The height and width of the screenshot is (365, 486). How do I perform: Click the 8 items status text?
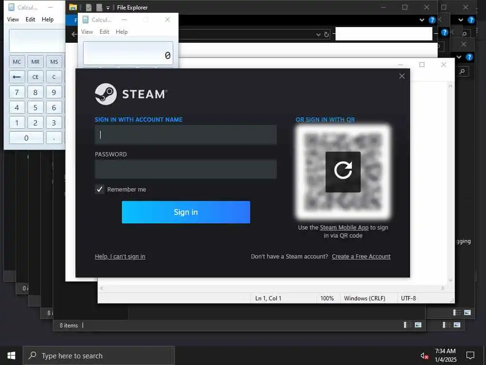pyautogui.click(x=69, y=325)
